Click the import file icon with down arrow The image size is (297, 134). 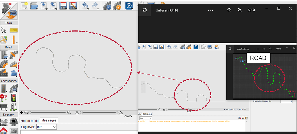44,5
